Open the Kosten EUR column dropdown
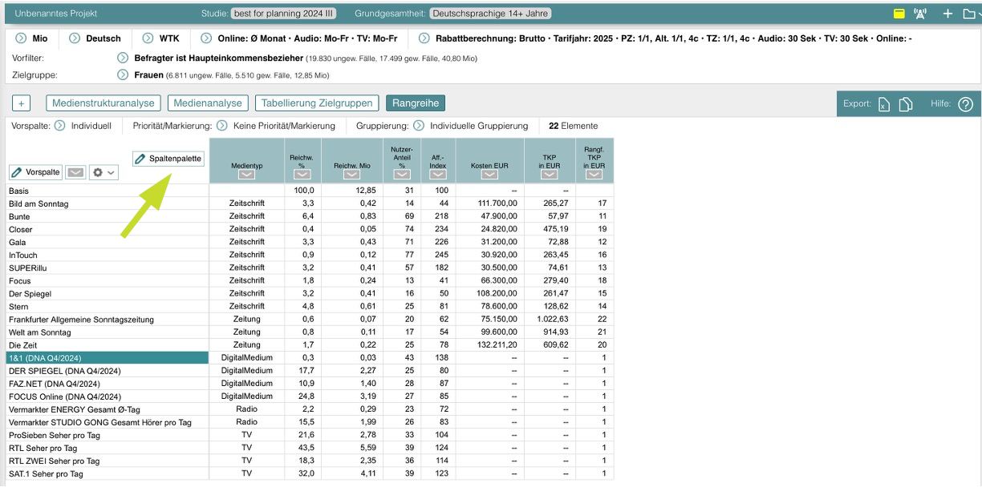 point(489,175)
